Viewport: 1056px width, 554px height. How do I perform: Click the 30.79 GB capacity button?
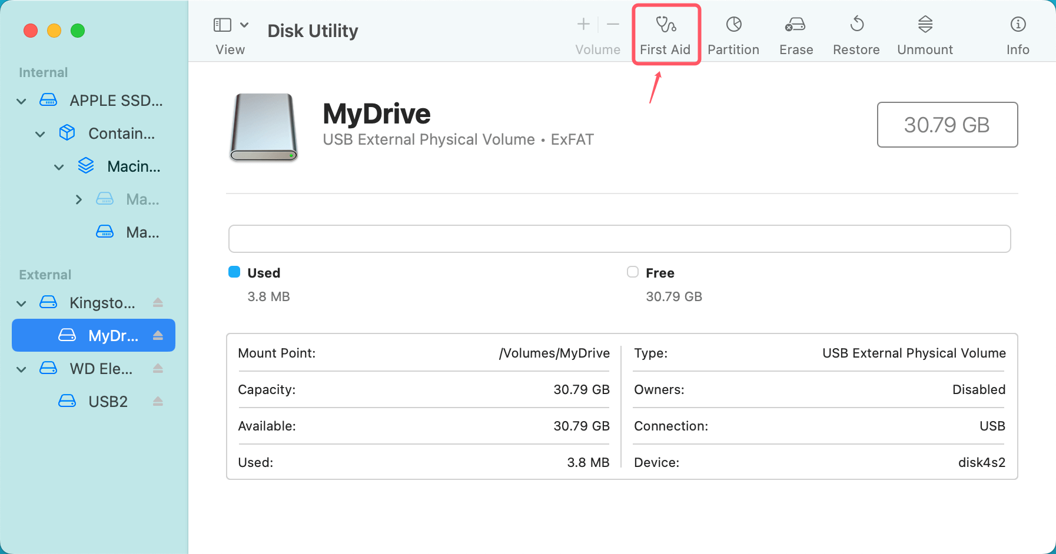[947, 125]
